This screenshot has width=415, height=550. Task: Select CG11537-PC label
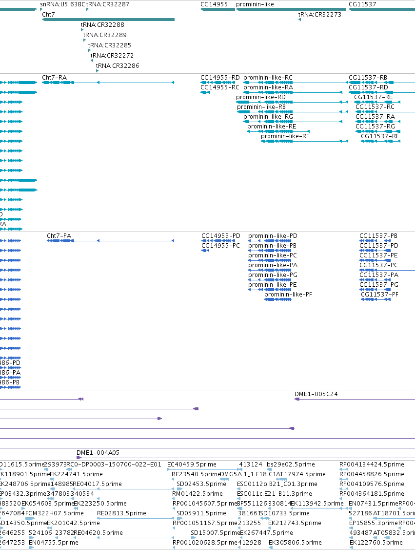click(378, 265)
